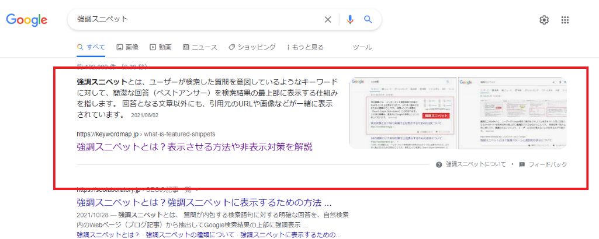Click the フィードバック link
599x239 pixels.
[x=548, y=164]
